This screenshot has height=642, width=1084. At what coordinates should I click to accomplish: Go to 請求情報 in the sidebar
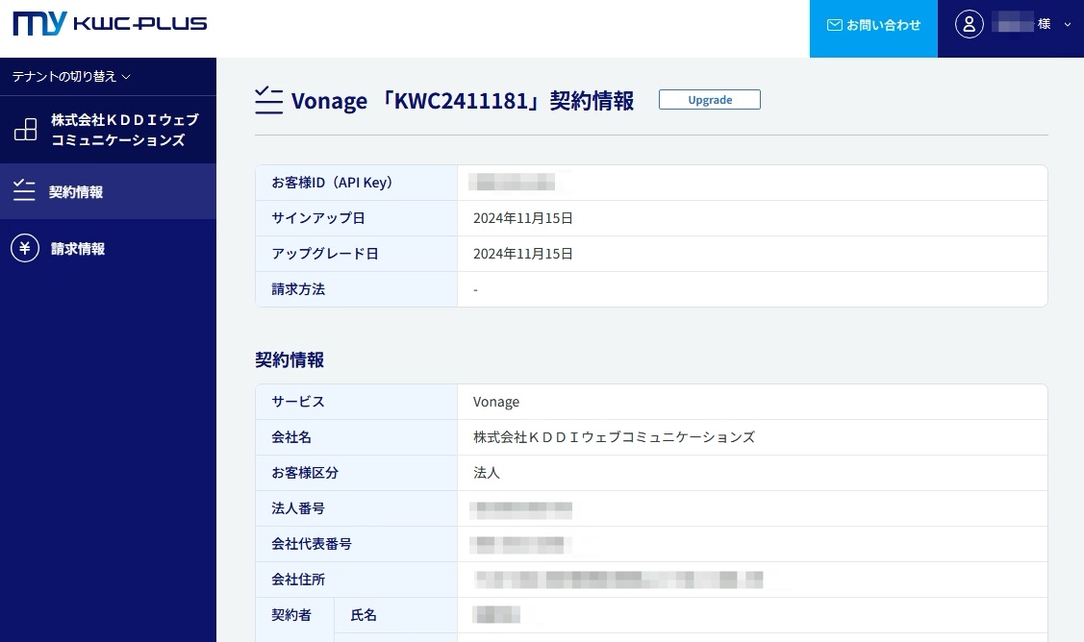click(x=108, y=248)
